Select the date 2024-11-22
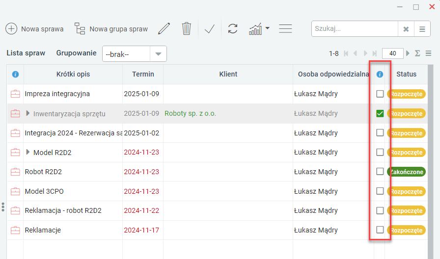This screenshot has height=259, width=440. [x=141, y=210]
